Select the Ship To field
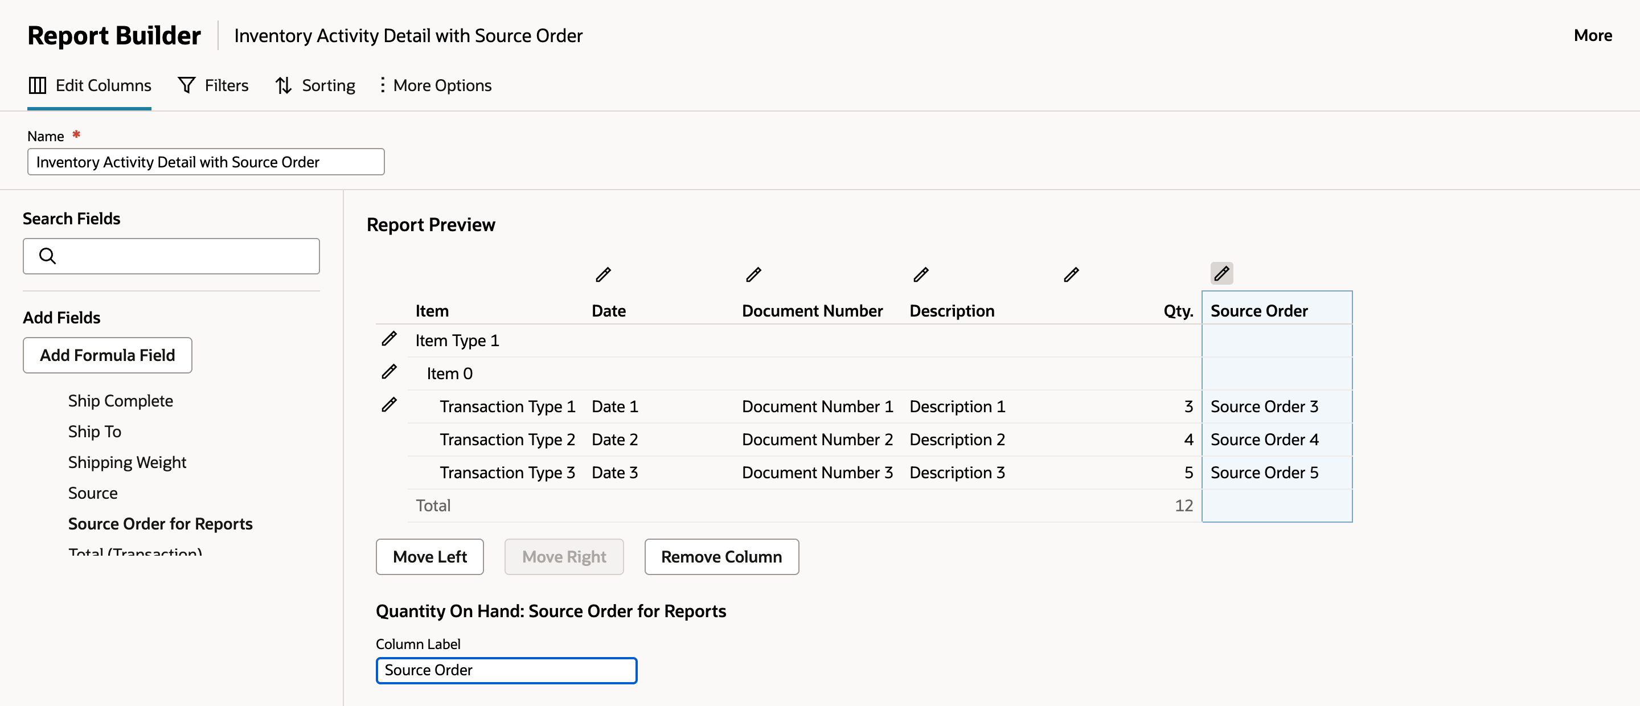This screenshot has width=1640, height=706. [94, 432]
